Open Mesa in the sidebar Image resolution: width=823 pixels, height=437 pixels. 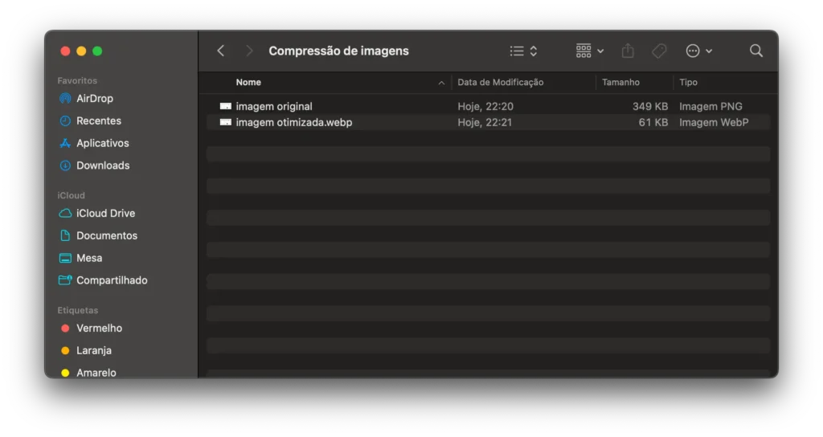pyautogui.click(x=89, y=258)
